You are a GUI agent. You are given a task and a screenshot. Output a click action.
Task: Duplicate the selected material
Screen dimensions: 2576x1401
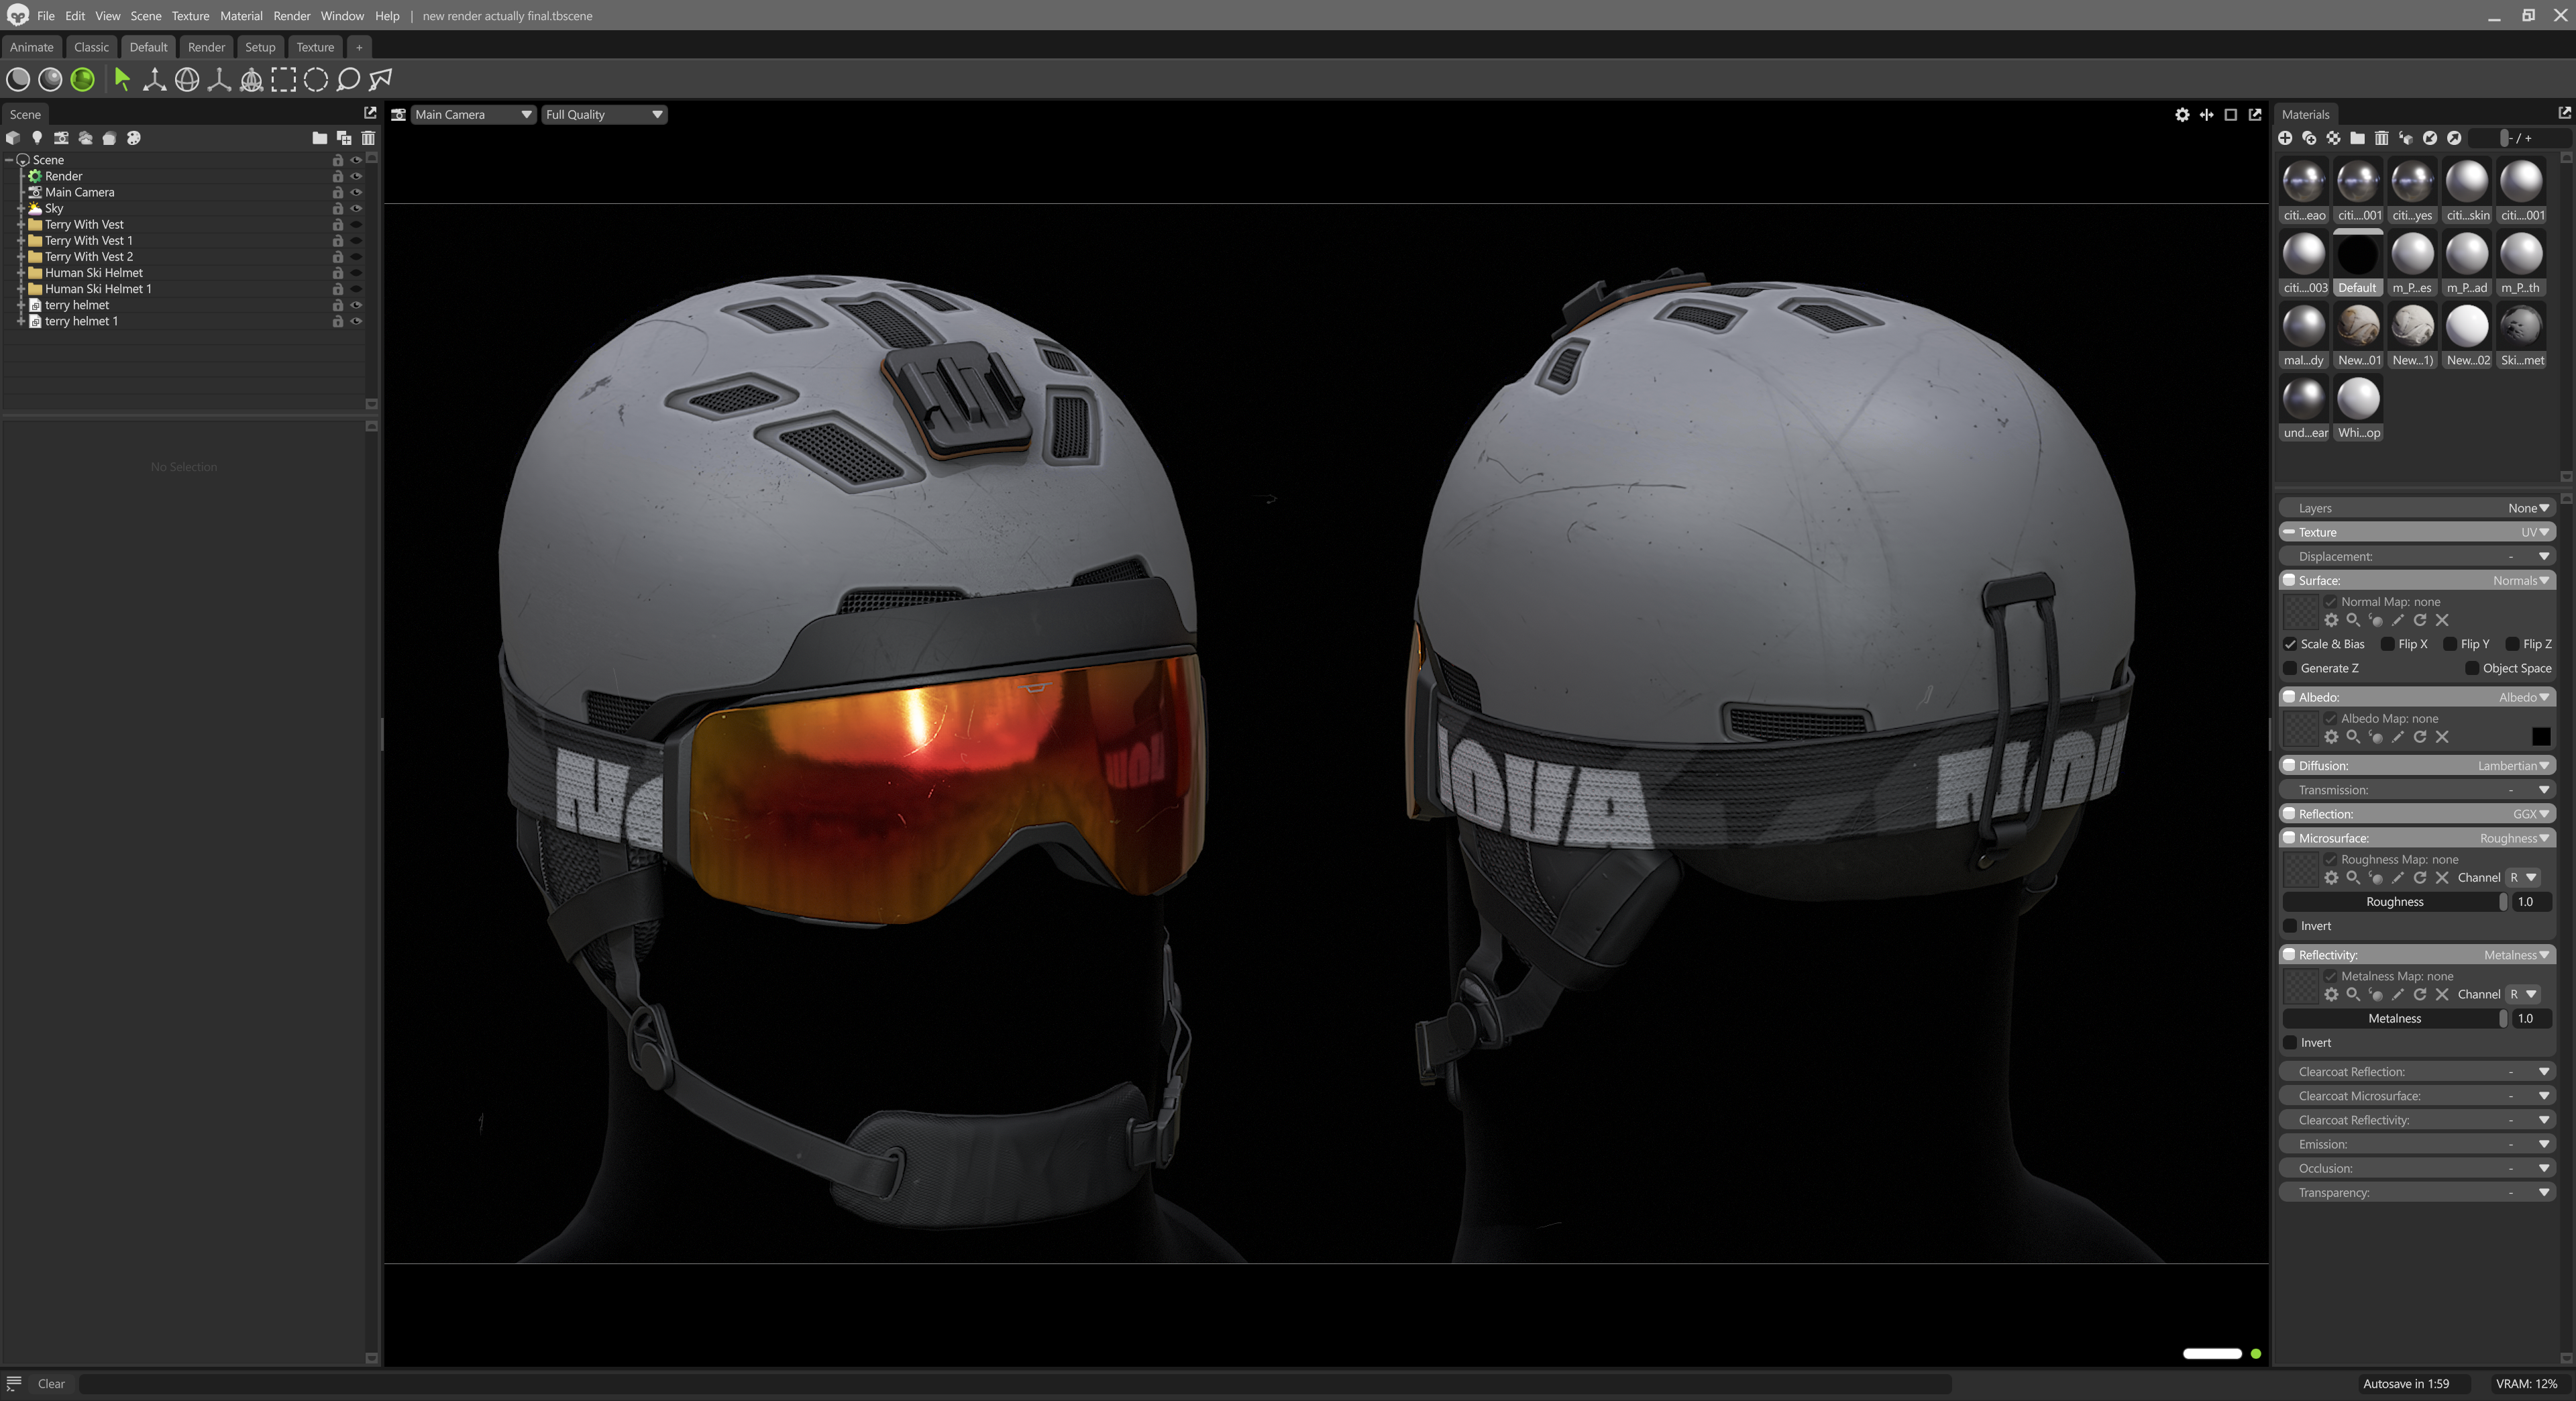[2309, 138]
